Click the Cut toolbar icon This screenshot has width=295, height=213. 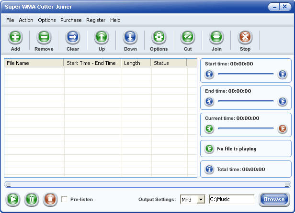pos(187,38)
